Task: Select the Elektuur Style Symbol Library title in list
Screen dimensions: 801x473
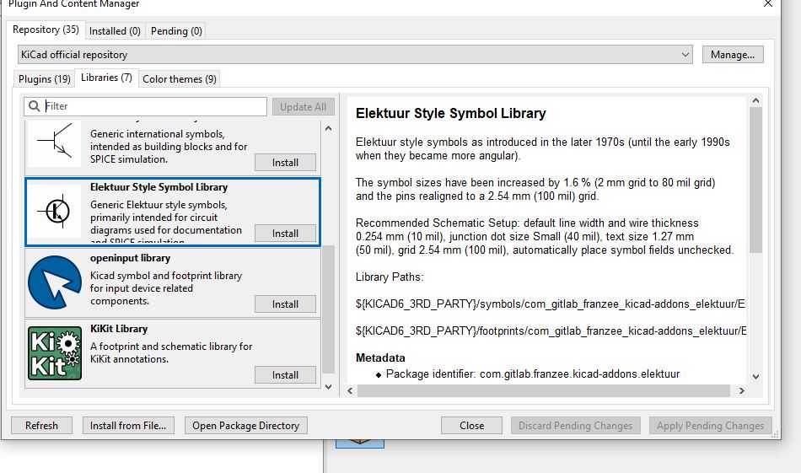Action: coord(159,187)
